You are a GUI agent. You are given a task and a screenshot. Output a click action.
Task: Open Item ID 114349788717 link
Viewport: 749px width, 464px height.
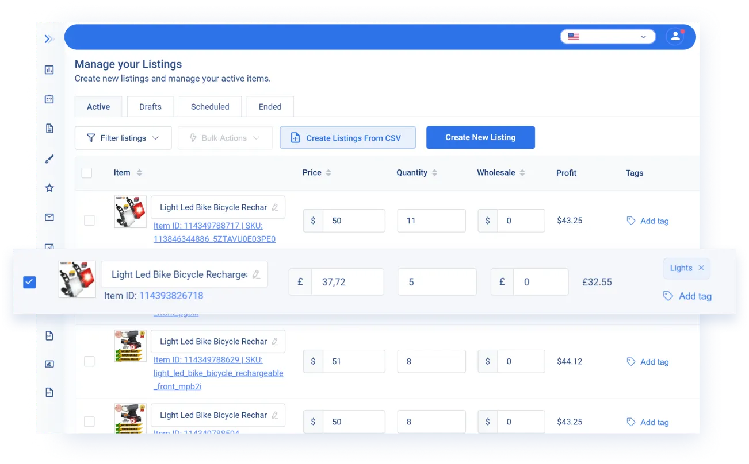tap(214, 233)
